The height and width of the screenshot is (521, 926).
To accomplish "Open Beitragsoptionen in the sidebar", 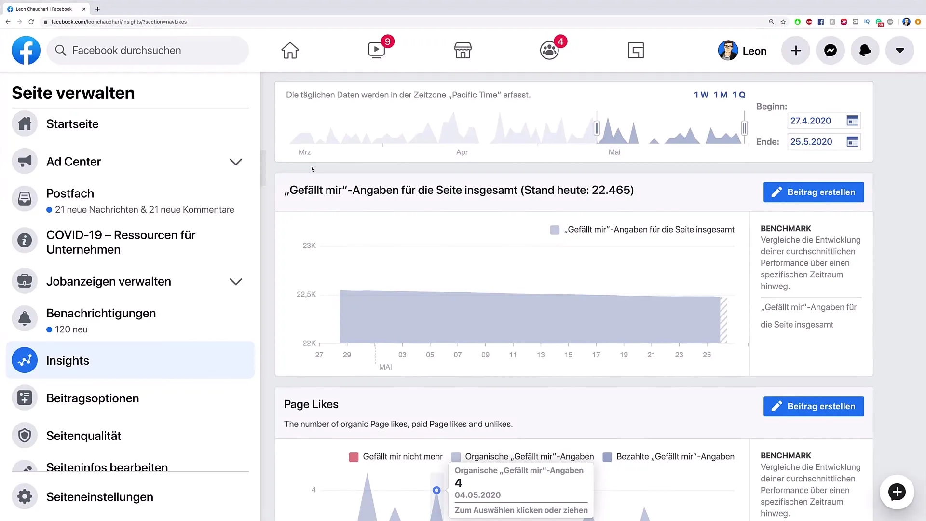I will 130,398.
